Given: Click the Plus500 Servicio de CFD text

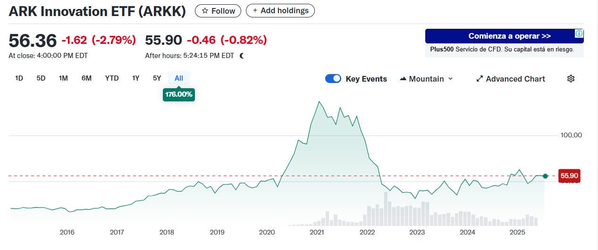Looking at the screenshot, I should click(x=502, y=49).
